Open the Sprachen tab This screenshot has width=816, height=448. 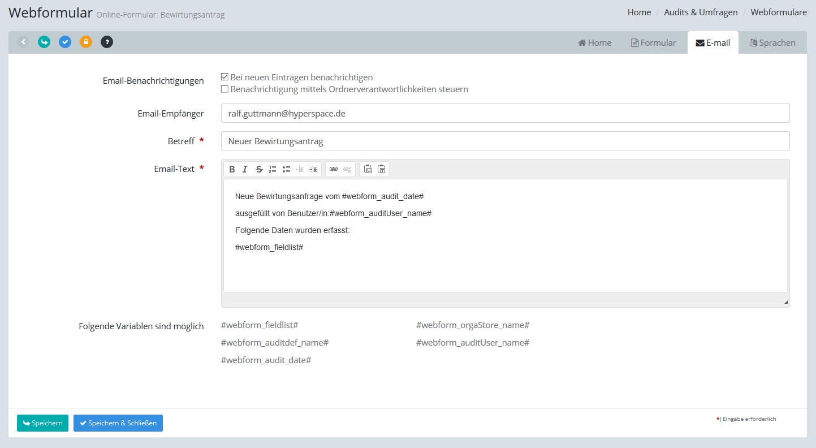pos(772,43)
